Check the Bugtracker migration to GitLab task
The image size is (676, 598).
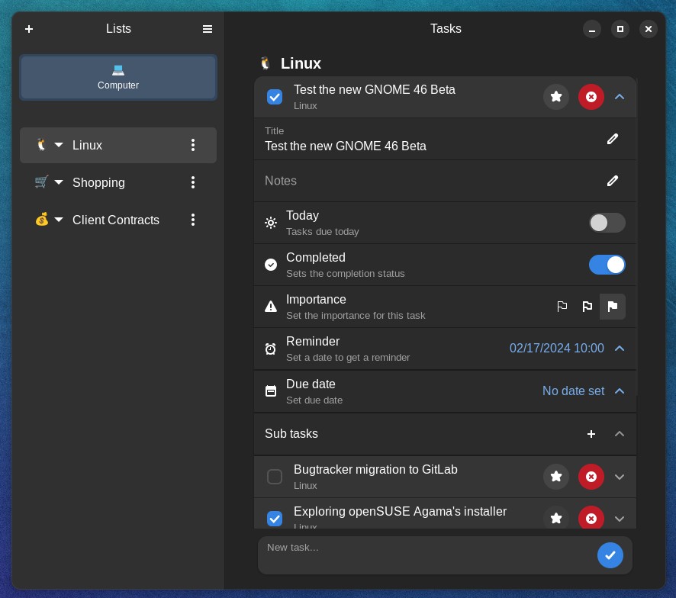[x=275, y=477]
